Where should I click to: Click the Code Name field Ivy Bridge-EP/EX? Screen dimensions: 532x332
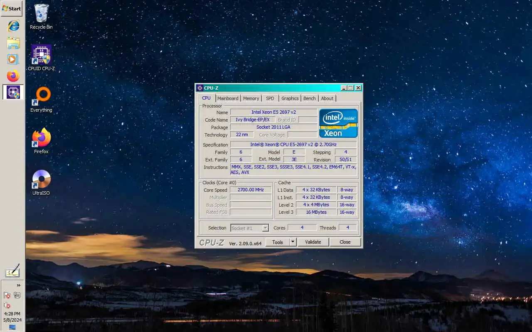(253, 120)
